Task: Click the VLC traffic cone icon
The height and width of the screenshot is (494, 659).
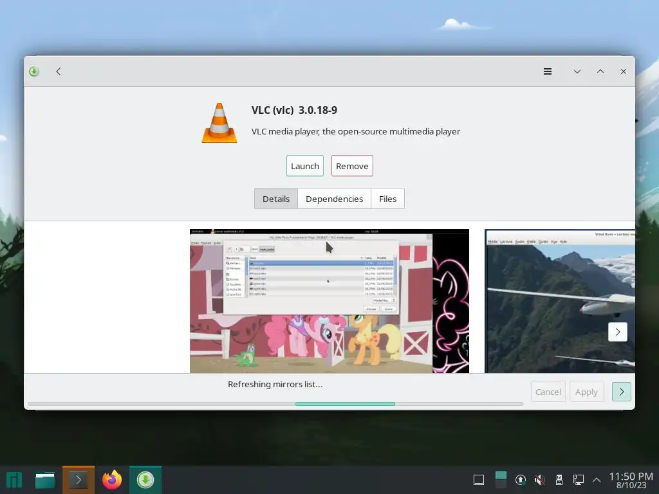Action: pyautogui.click(x=219, y=123)
